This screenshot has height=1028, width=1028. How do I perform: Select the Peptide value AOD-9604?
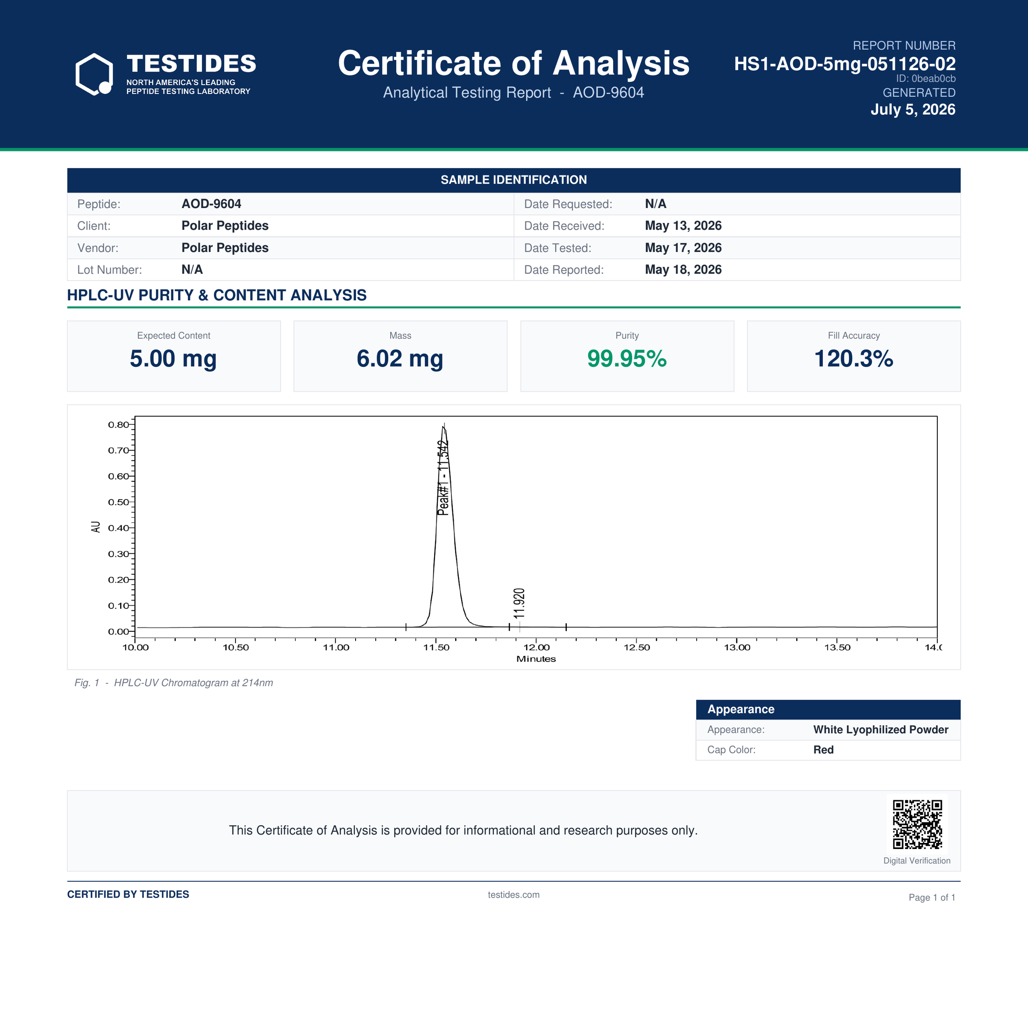tap(211, 204)
